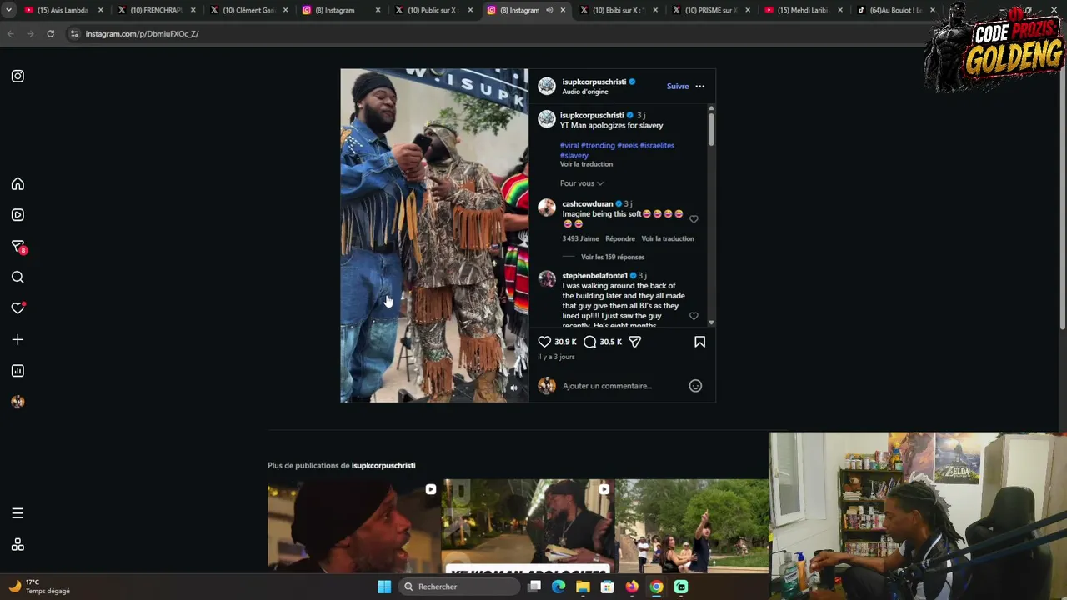The image size is (1067, 600).
Task: Open the outdoor crowd post thumbnail
Action: pos(692,526)
